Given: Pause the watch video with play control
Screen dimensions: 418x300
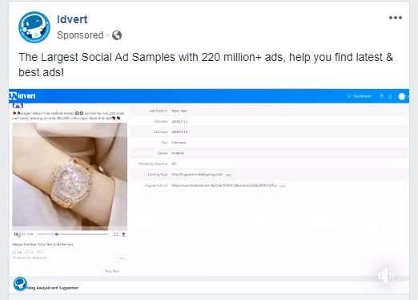Looking at the screenshot, I should tap(16, 234).
